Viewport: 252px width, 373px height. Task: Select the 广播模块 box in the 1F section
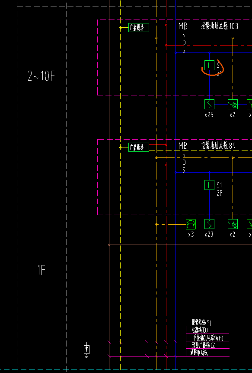pos(139,147)
